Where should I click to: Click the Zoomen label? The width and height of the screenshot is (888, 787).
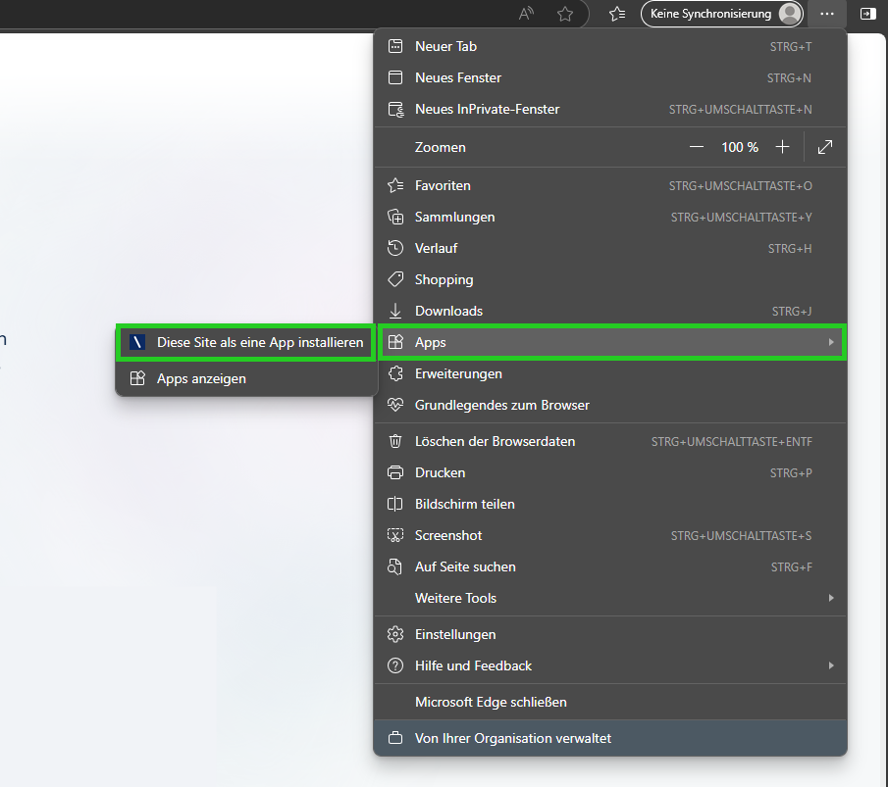coord(440,147)
